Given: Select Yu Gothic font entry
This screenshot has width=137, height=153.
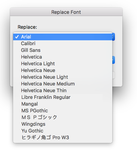Looking at the screenshot, I should [x=63, y=131].
